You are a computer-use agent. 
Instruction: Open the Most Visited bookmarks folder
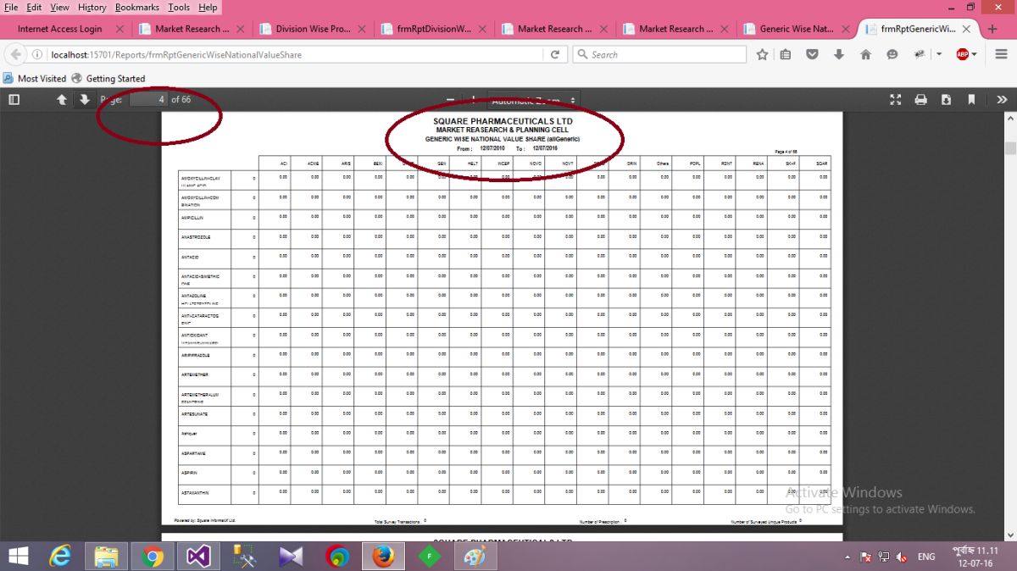[35, 78]
